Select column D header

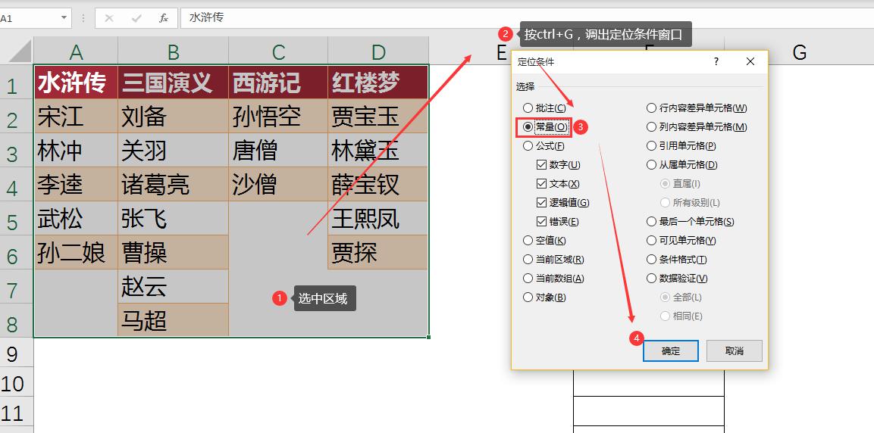(378, 51)
